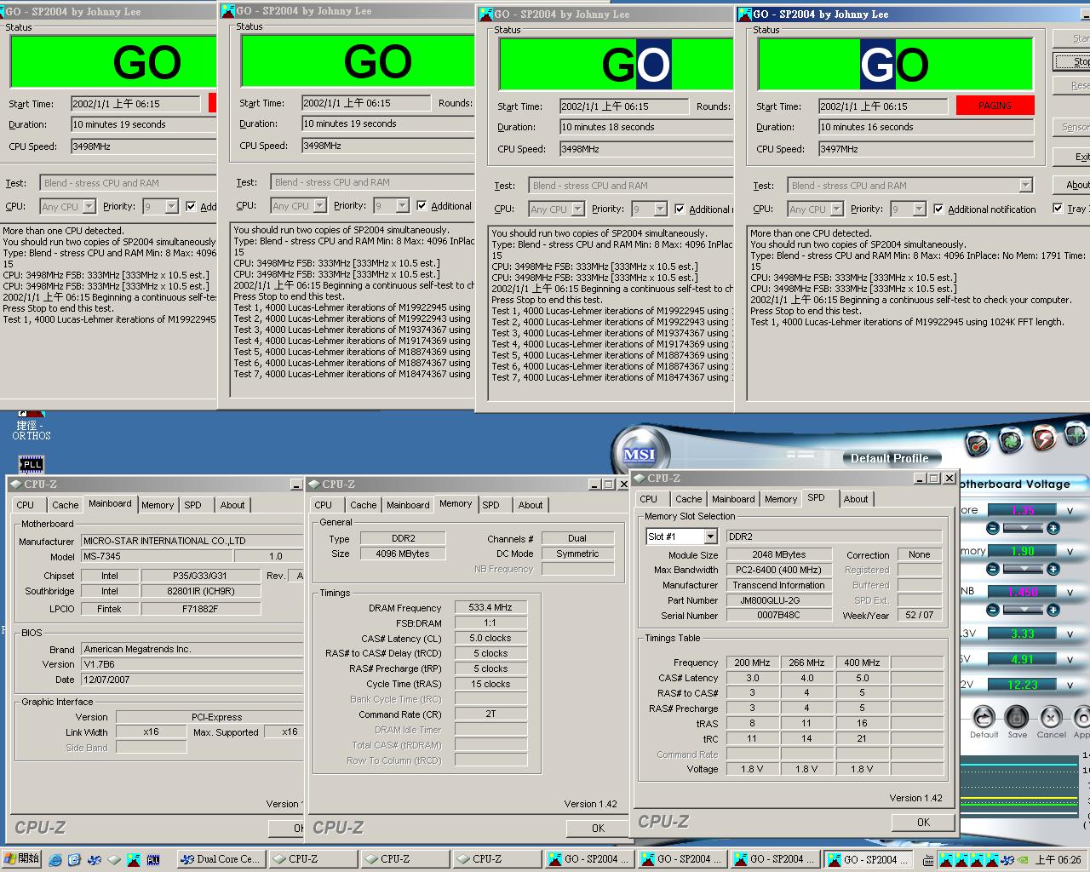Click the SPD CPU-Z window title icon
This screenshot has width=1090, height=872.
pyautogui.click(x=640, y=479)
